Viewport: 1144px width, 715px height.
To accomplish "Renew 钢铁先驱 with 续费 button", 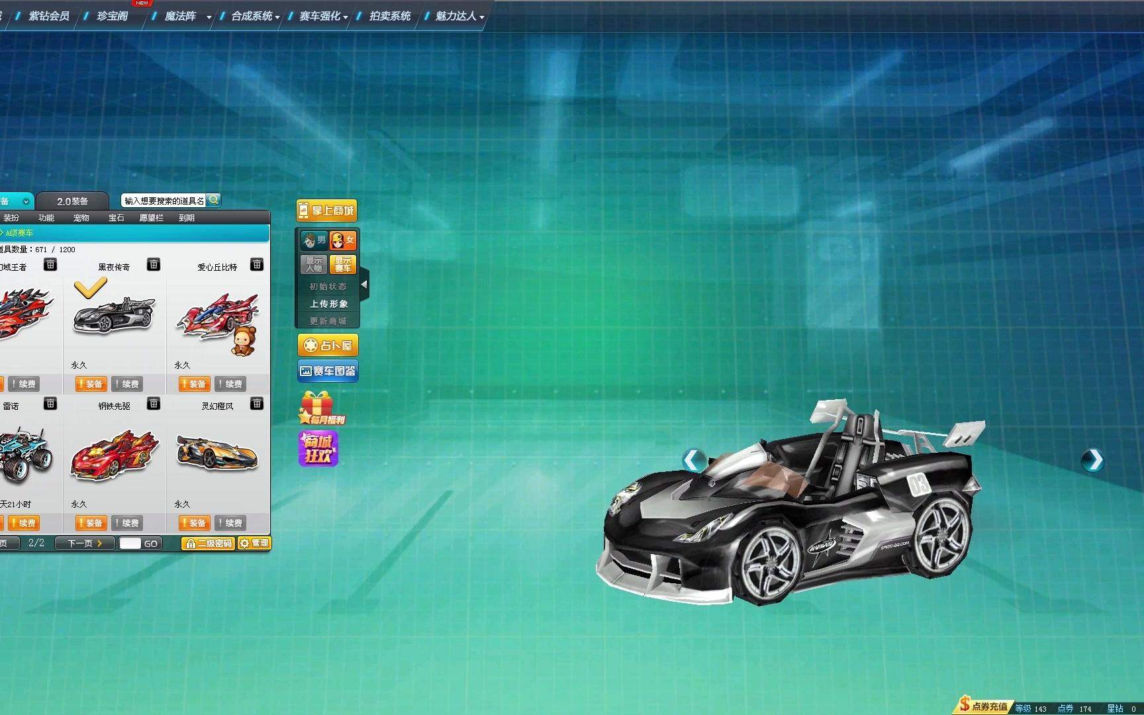I will [126, 523].
